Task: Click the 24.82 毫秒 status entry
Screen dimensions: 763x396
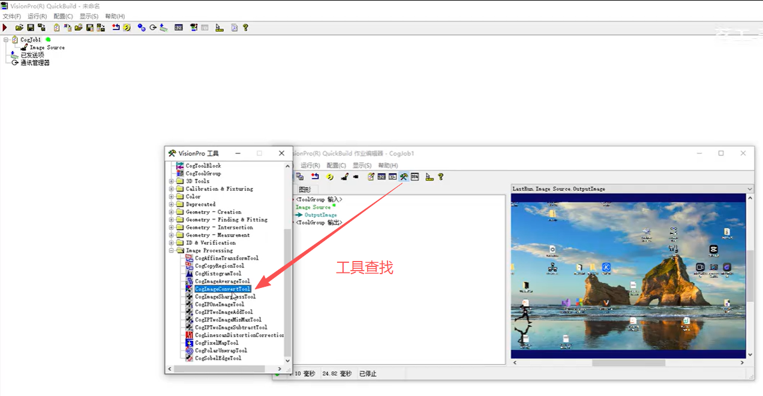Action: coord(337,374)
